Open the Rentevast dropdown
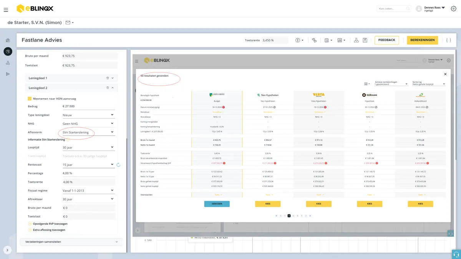This screenshot has height=259, width=461. (x=88, y=165)
